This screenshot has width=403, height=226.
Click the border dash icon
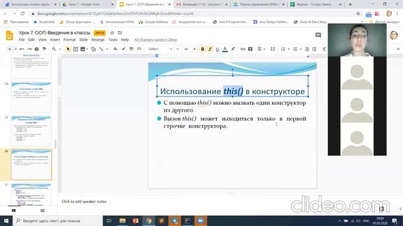tap(139, 49)
